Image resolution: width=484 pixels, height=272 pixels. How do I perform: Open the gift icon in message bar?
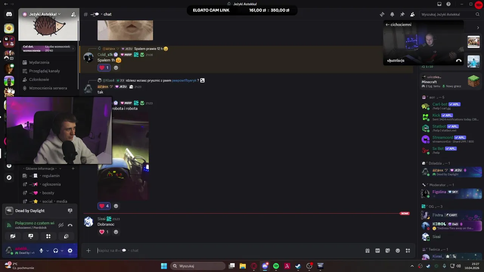(x=367, y=250)
